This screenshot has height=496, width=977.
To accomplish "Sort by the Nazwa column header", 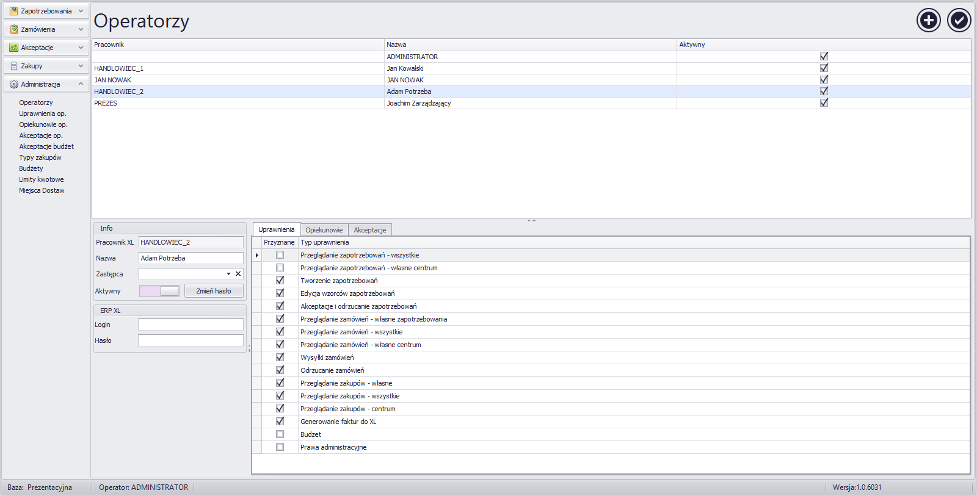I will click(531, 45).
